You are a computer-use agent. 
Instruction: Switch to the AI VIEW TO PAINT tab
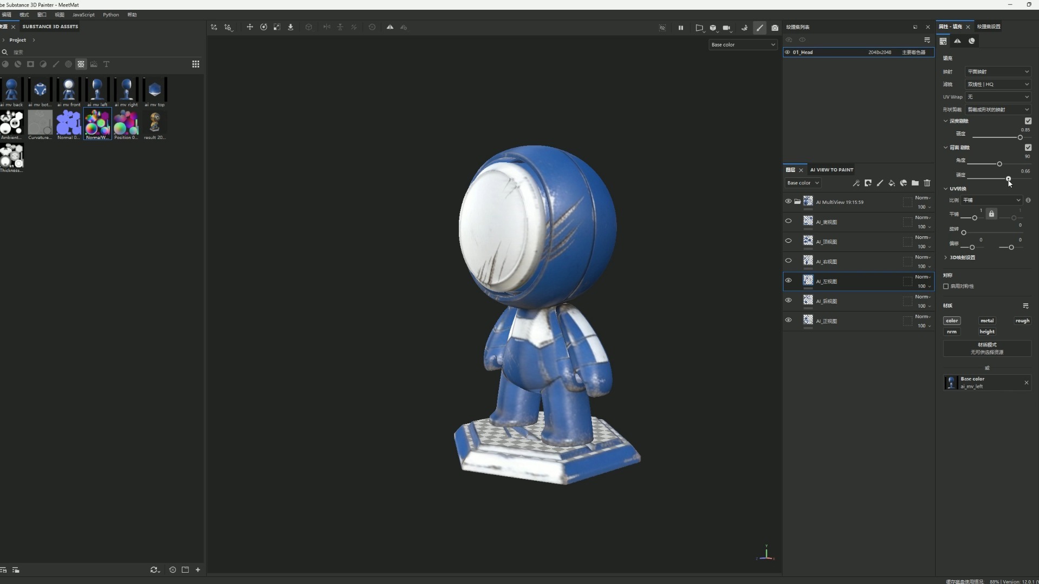click(x=831, y=170)
